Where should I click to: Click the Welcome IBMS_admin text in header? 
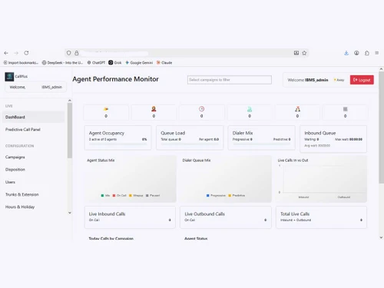pos(308,80)
